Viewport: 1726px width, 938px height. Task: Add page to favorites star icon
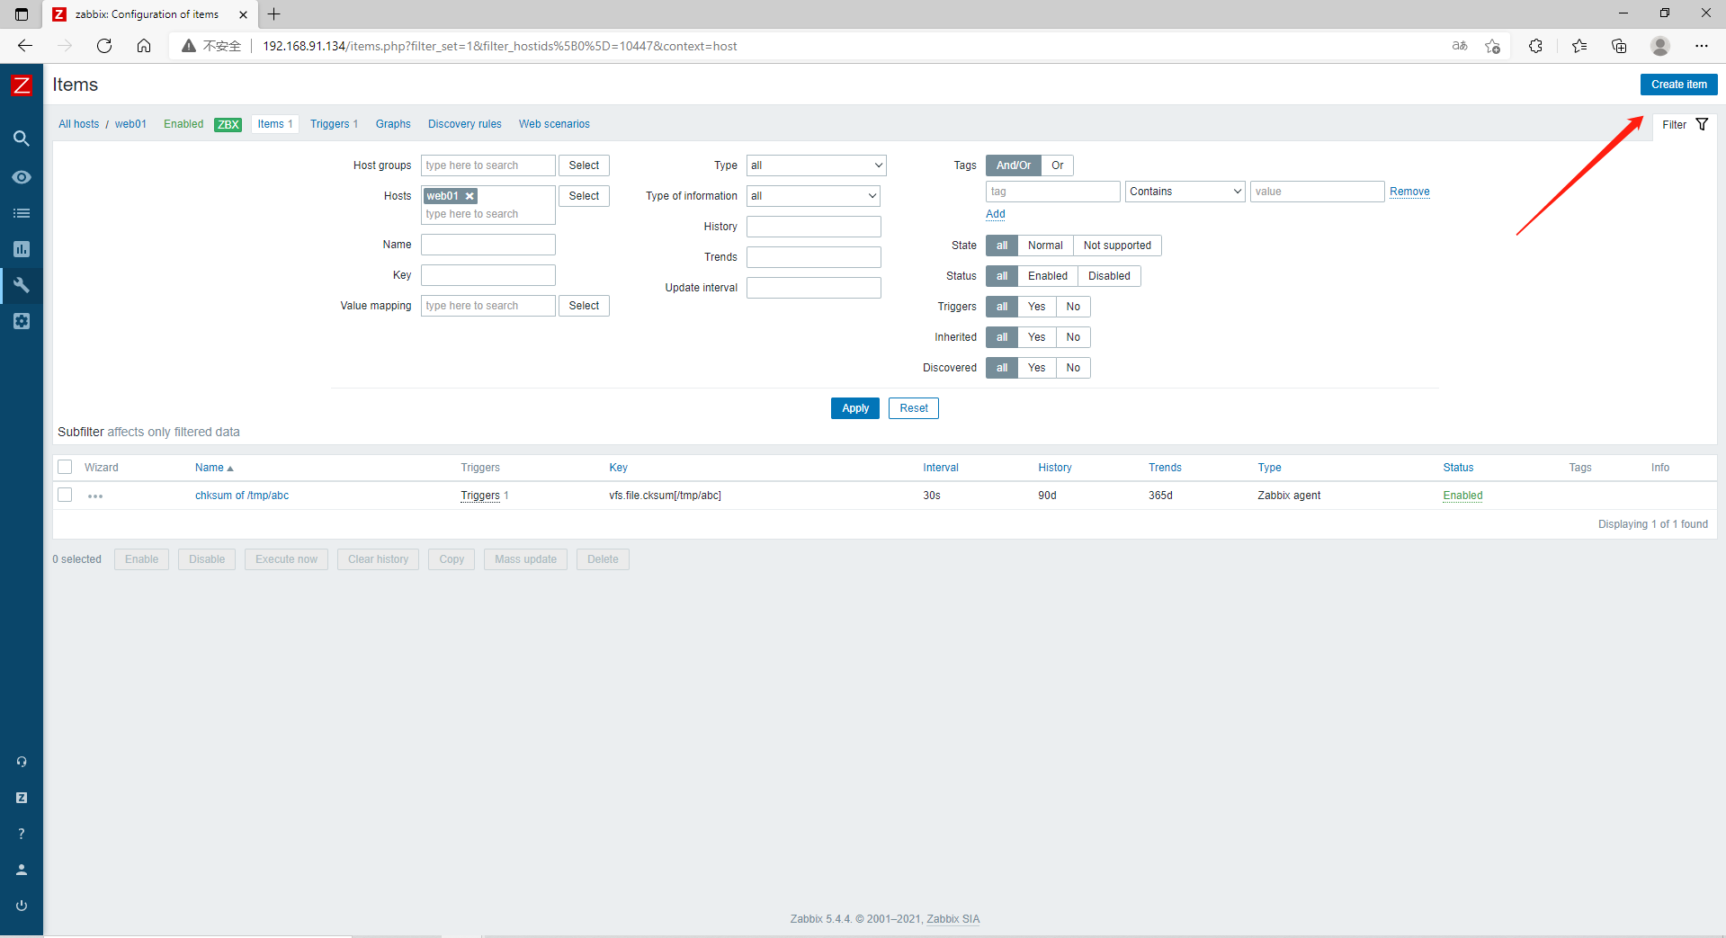click(x=1493, y=46)
